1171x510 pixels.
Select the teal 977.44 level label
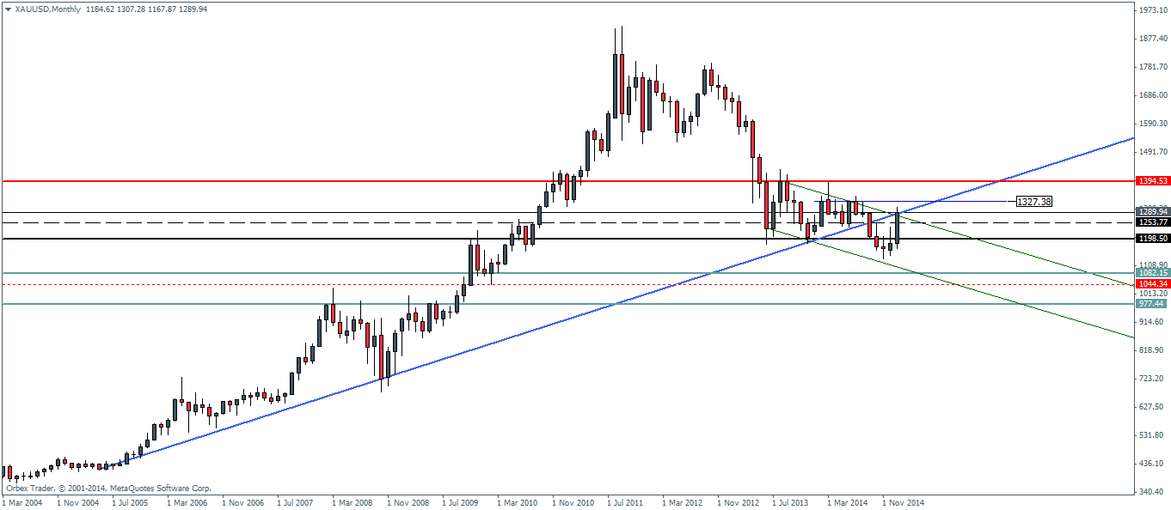point(1152,304)
